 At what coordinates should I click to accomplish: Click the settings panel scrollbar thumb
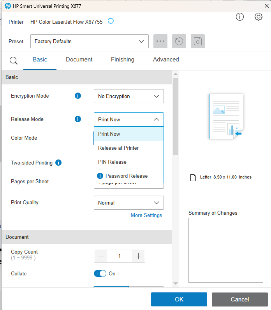[x=176, y=117]
